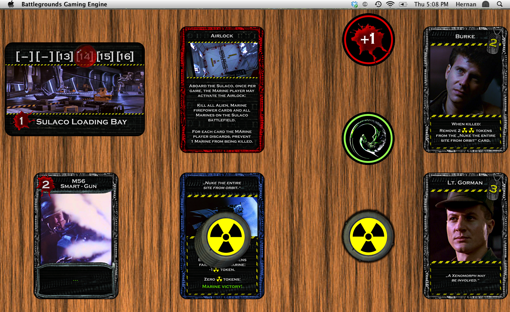Click the standalone yellow radiation token

(x=368, y=236)
